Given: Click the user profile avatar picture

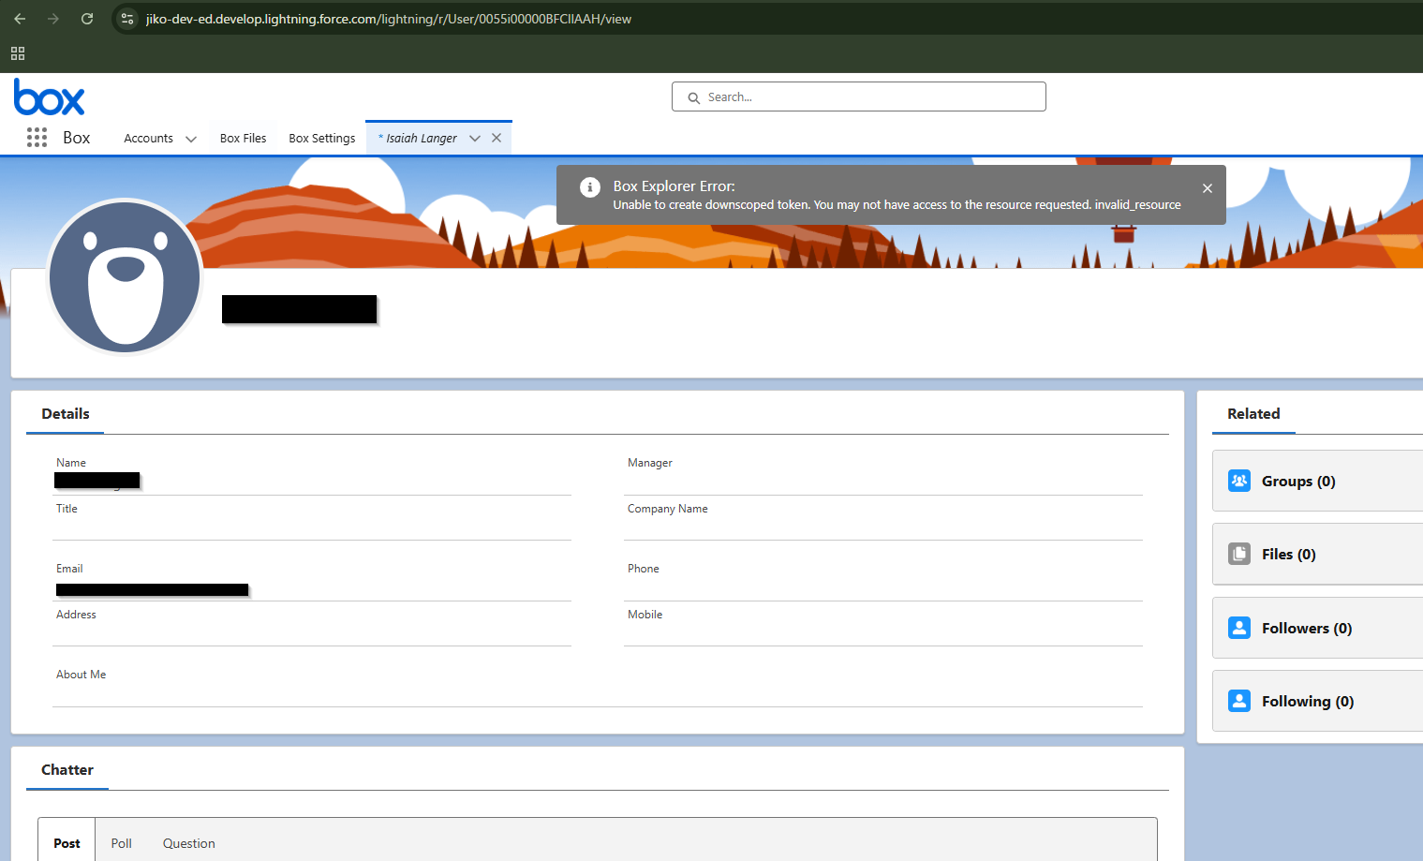Looking at the screenshot, I should pos(125,277).
